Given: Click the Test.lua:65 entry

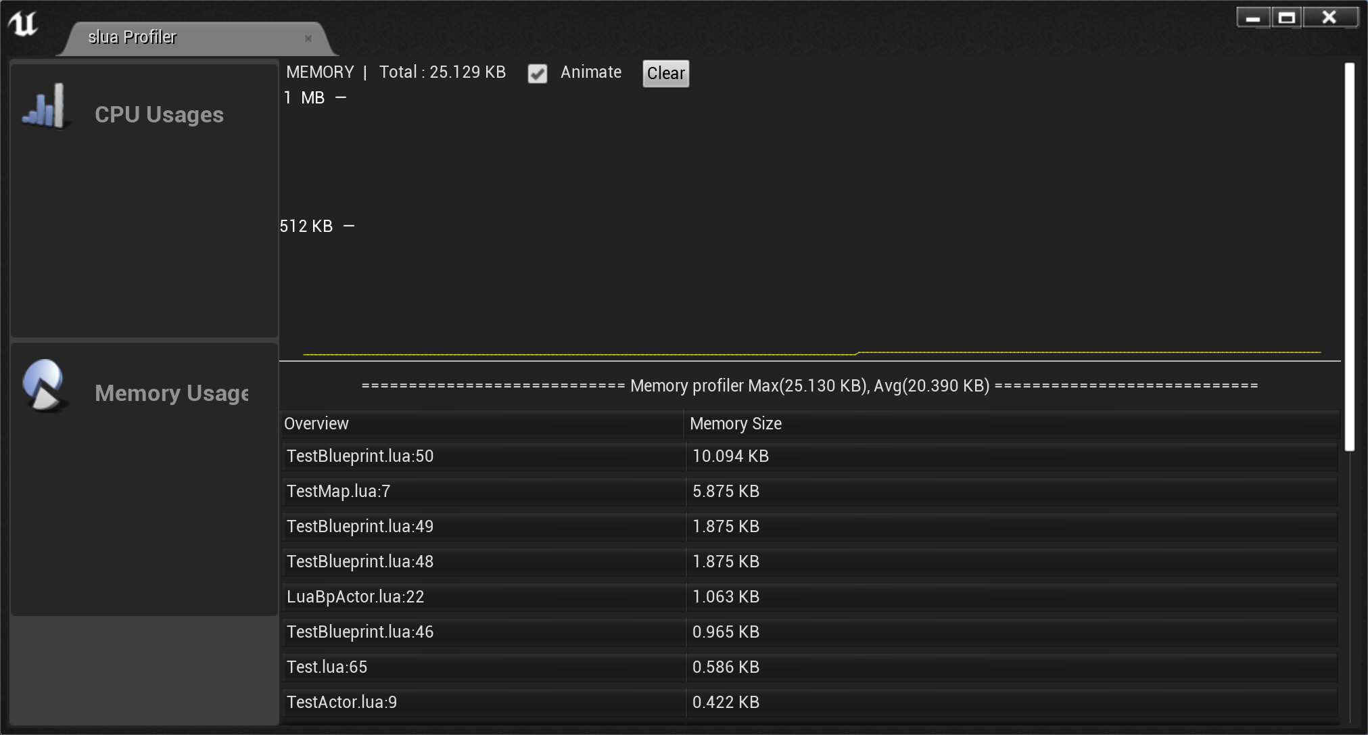Looking at the screenshot, I should point(327,667).
